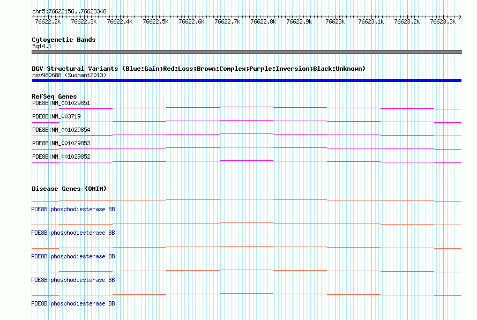Open transcript PDE8B|NM_001029854
The image size is (477, 320).
[x=61, y=130]
